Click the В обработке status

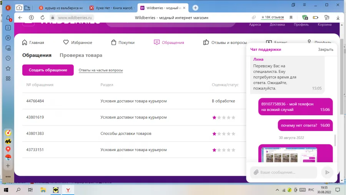(x=223, y=101)
